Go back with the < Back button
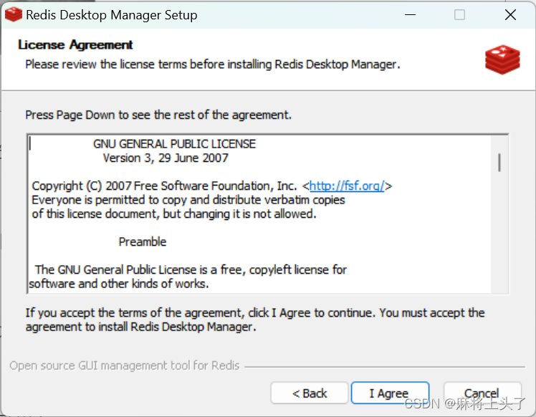 [x=310, y=393]
